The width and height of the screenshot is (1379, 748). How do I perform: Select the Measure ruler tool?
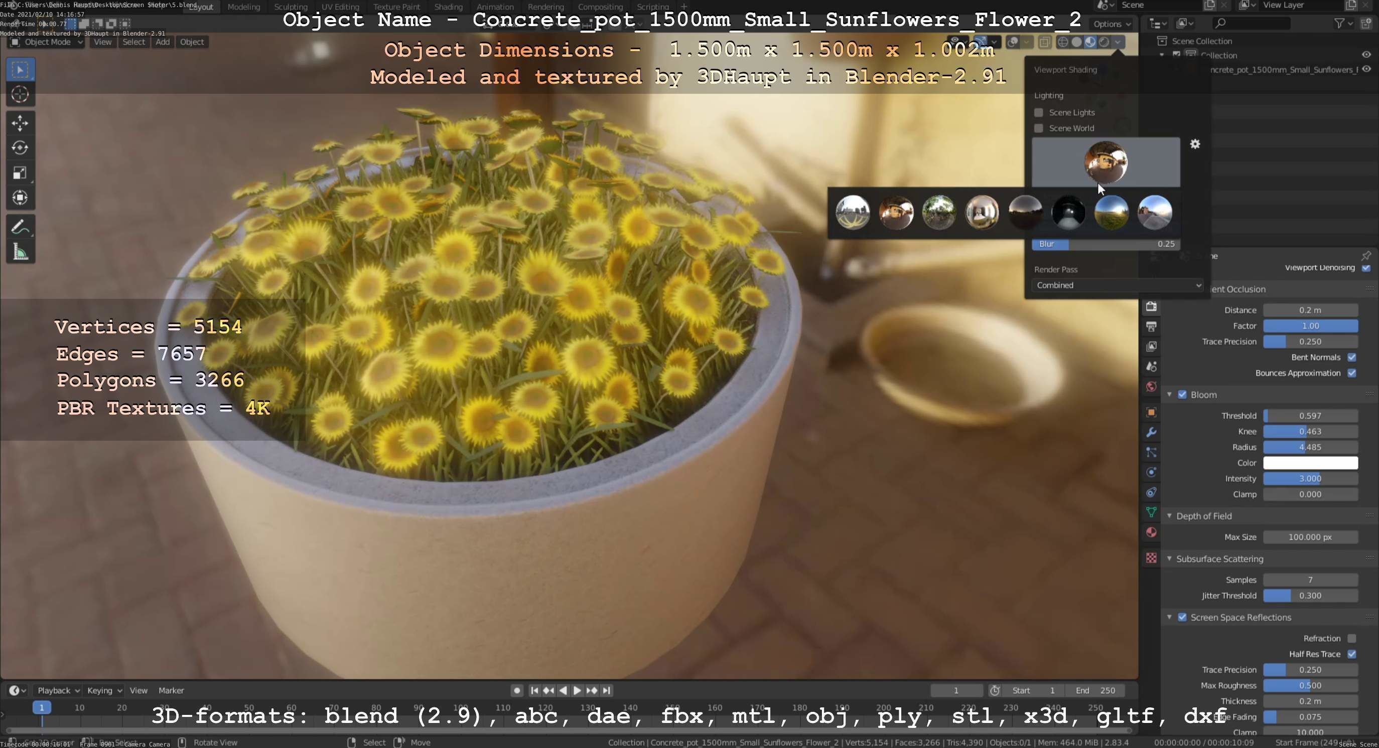click(21, 252)
